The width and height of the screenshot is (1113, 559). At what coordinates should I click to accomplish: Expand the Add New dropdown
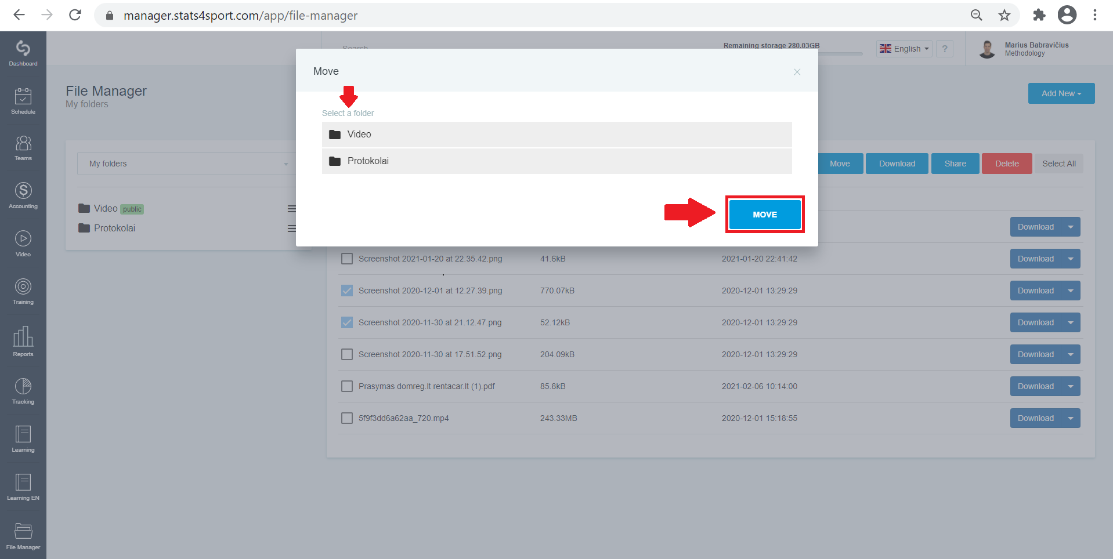[x=1061, y=93]
